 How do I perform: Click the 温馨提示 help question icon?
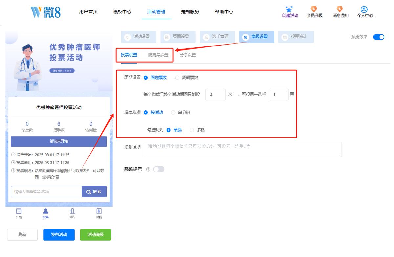tap(148, 169)
